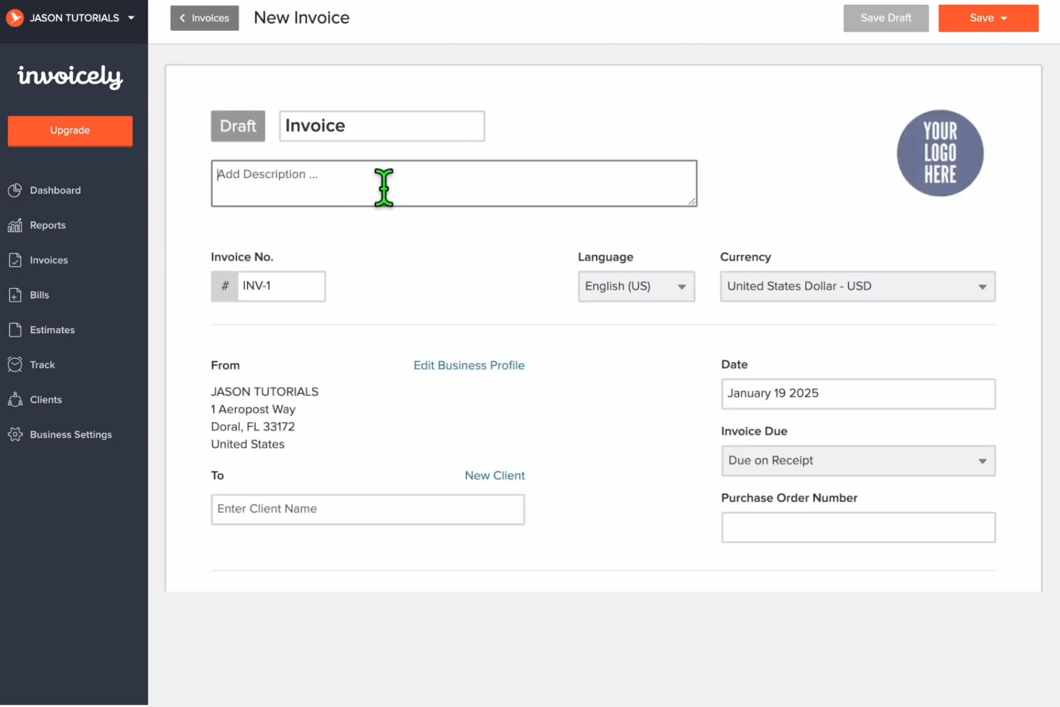This screenshot has height=707, width=1060.
Task: Select the Dashboard icon in sidebar
Action: point(15,190)
